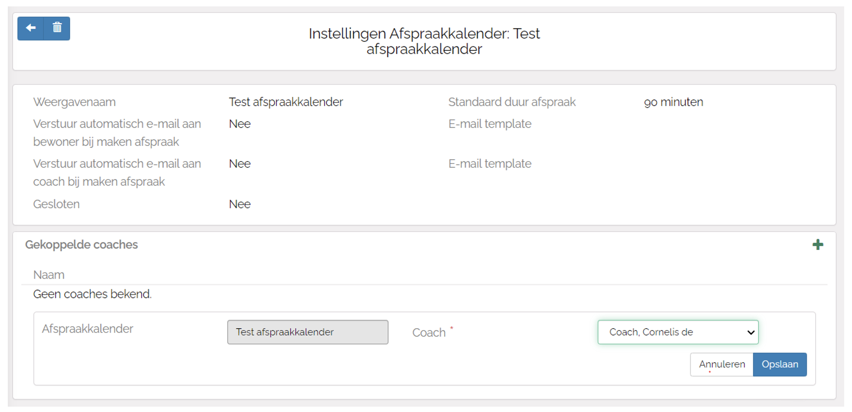Click the Geen coaches bekend message
The width and height of the screenshot is (852, 412).
pos(92,294)
